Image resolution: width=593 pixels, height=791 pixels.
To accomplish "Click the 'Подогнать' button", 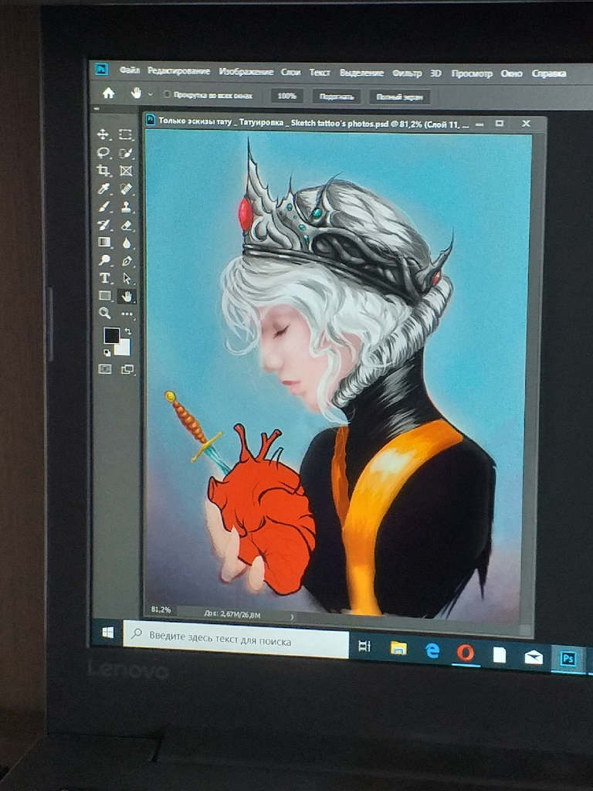I will pos(337,97).
